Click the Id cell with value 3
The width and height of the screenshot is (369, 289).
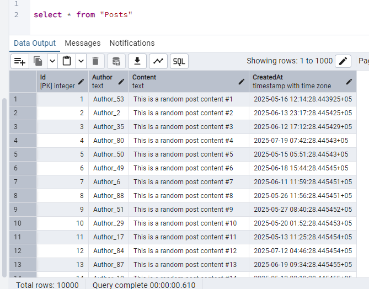click(62, 127)
